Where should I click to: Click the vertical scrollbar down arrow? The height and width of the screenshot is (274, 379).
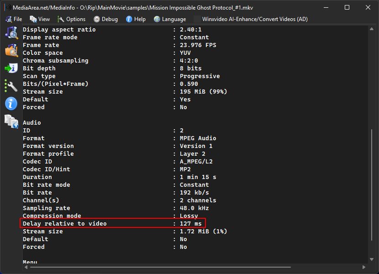[372, 259]
